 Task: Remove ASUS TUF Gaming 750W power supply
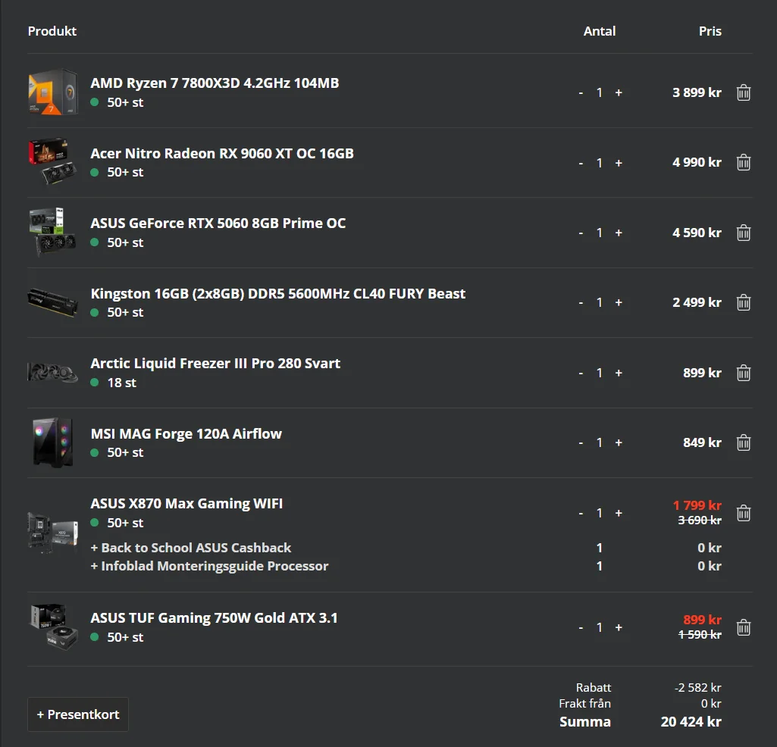[x=744, y=627]
